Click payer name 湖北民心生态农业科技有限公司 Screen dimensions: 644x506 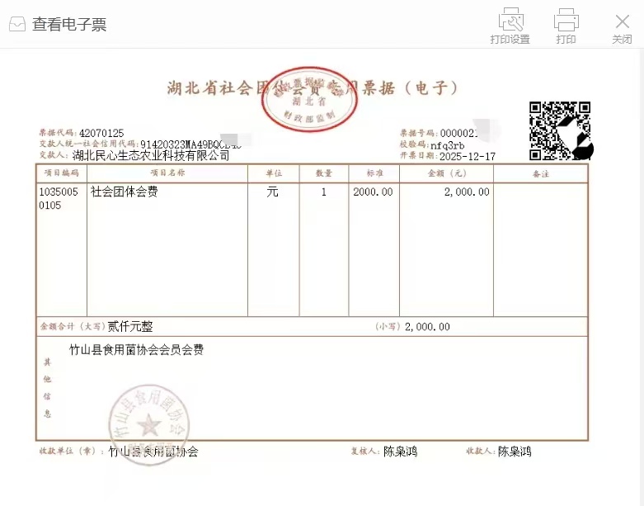tap(151, 154)
